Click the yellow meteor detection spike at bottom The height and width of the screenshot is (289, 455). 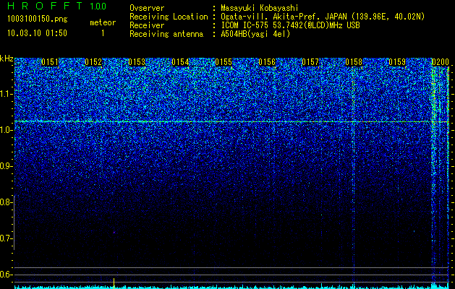114,283
